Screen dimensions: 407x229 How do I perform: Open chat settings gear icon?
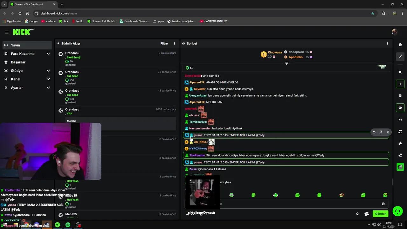357,214
